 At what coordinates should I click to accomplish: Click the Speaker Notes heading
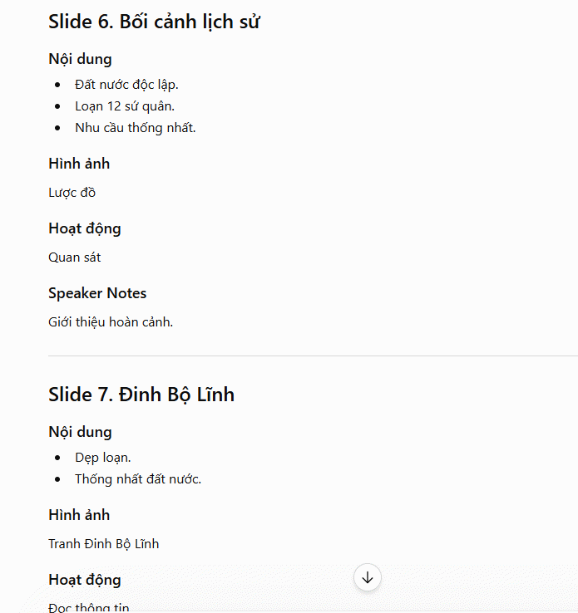[97, 293]
